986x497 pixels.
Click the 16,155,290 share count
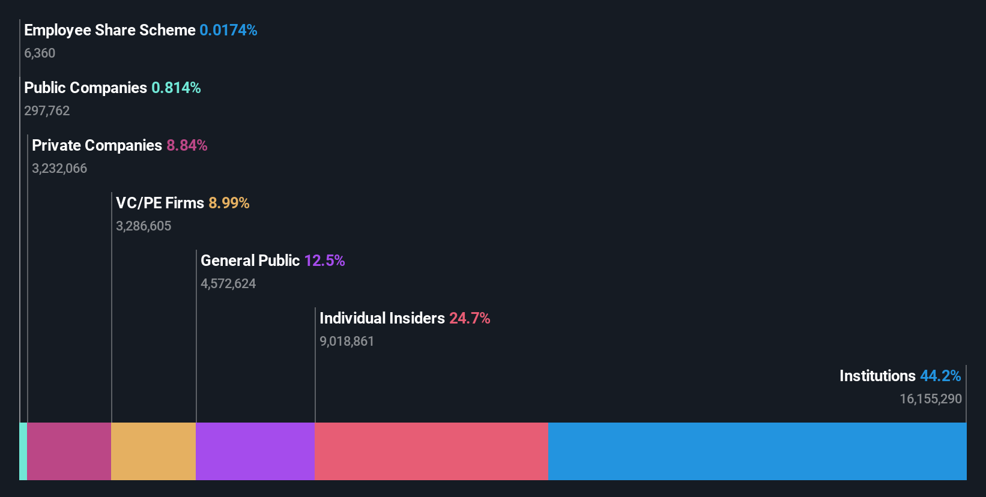tap(931, 399)
